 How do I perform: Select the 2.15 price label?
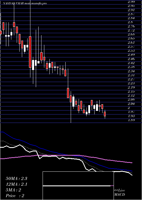[x=131, y=91]
